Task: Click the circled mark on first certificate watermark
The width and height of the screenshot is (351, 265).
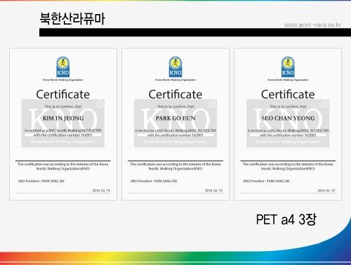Action: [x=100, y=104]
